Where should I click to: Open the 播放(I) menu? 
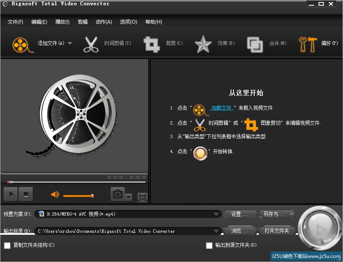pos(62,22)
